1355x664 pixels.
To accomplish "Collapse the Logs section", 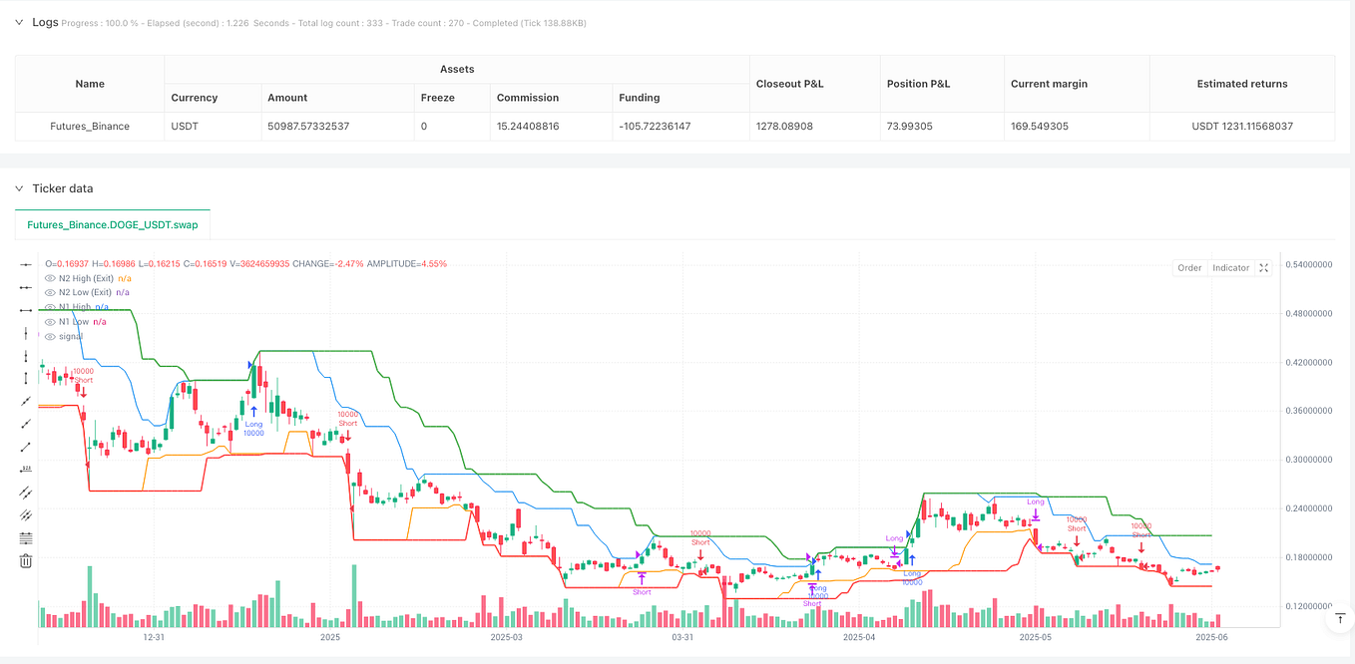I will click(x=18, y=21).
